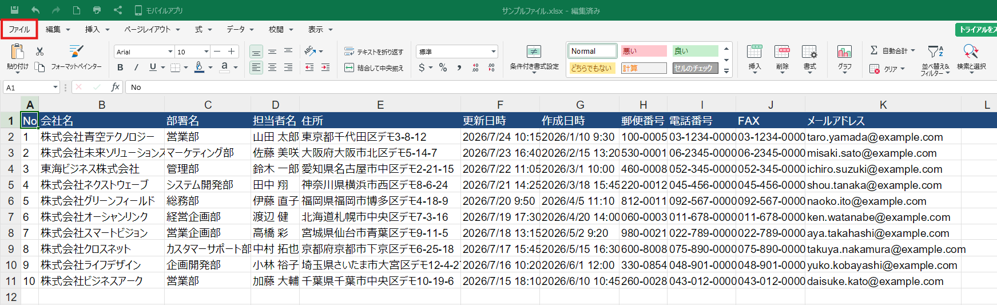Open the データ menu
The width and height of the screenshot is (997, 305).
point(240,29)
